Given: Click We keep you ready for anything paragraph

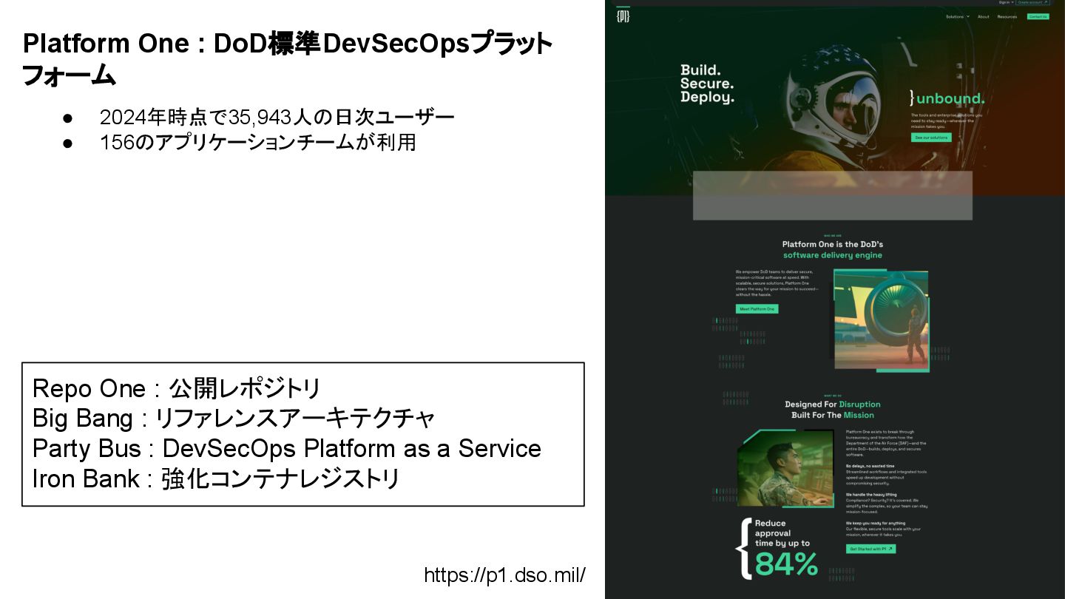Looking at the screenshot, I should pyautogui.click(x=884, y=529).
